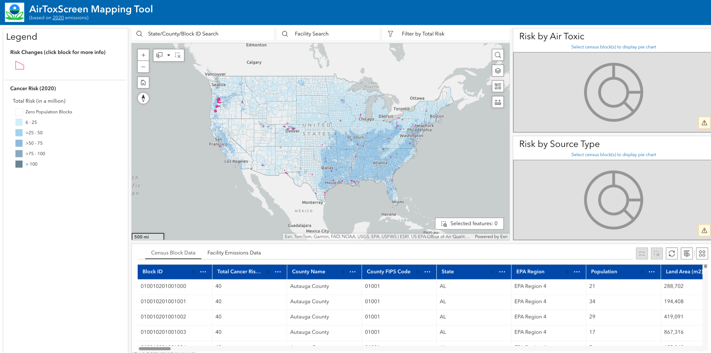Sort by EPA Region arrows
711x353 pixels.
click(x=567, y=272)
